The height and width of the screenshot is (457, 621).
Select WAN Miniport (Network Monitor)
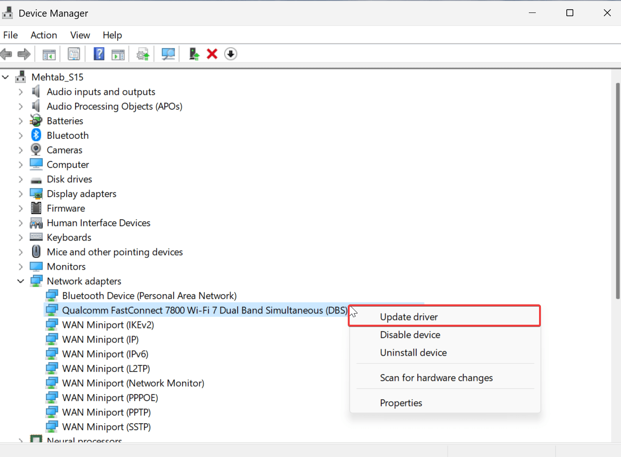pyautogui.click(x=133, y=383)
